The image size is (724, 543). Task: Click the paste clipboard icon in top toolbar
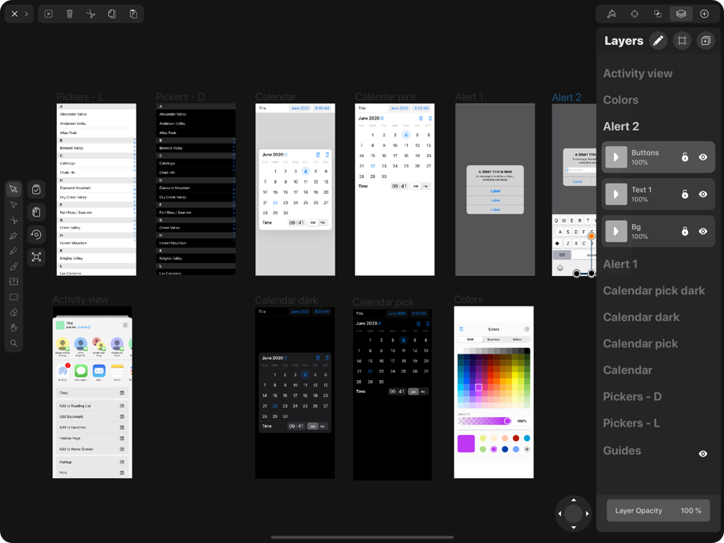pos(133,14)
